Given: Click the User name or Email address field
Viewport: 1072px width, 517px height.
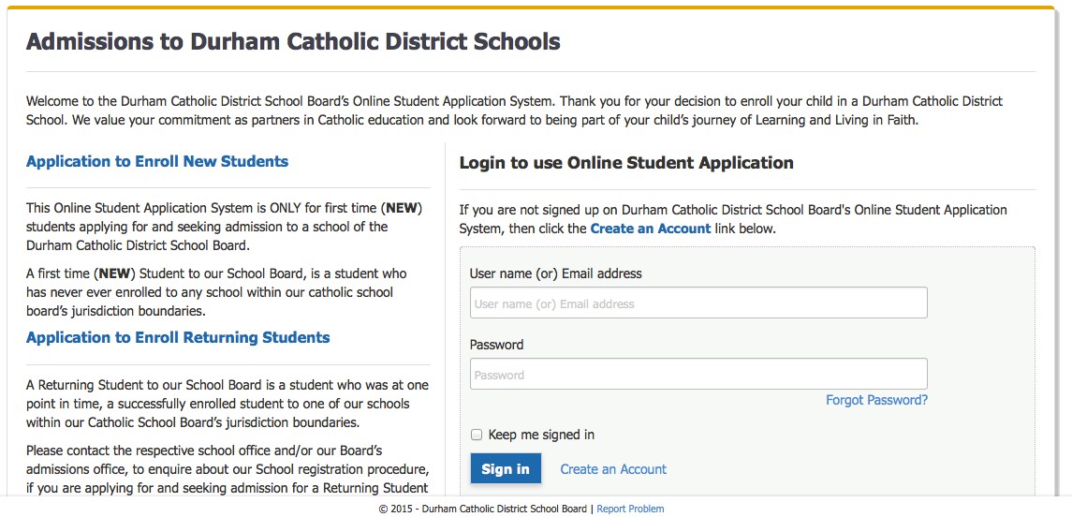Looking at the screenshot, I should (x=698, y=303).
